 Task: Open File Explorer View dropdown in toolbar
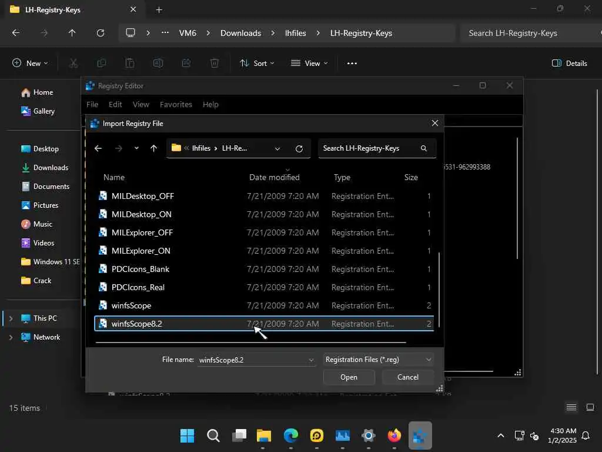(309, 64)
